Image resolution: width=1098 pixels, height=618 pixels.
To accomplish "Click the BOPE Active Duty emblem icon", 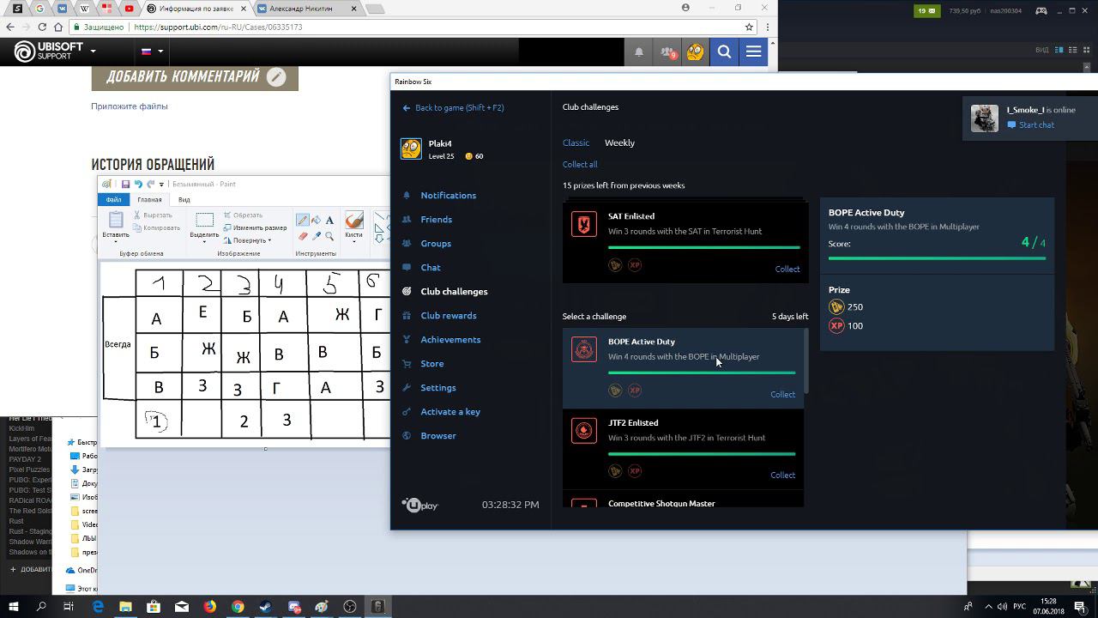I will [584, 349].
